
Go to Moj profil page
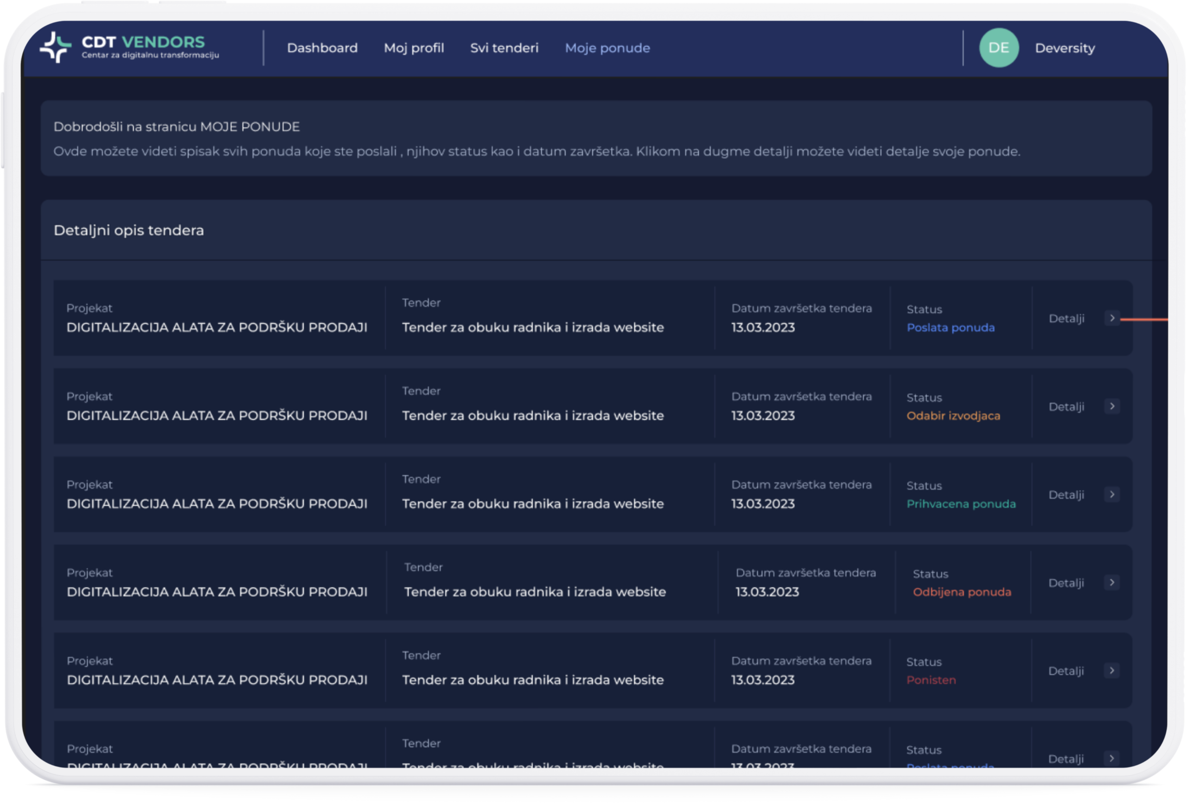[414, 48]
